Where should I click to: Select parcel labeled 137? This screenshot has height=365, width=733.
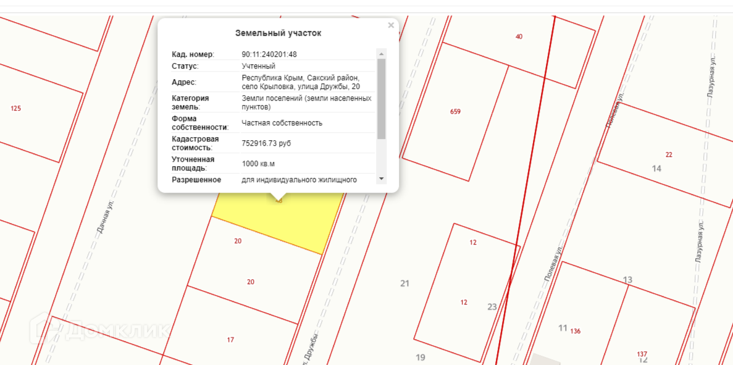point(643,353)
